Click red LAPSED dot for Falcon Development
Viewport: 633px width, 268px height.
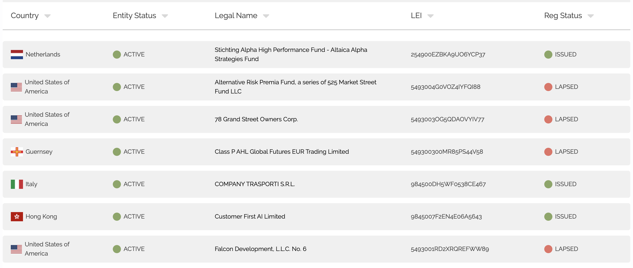(x=548, y=249)
